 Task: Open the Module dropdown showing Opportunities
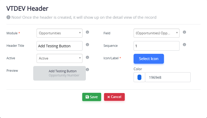(x=59, y=33)
